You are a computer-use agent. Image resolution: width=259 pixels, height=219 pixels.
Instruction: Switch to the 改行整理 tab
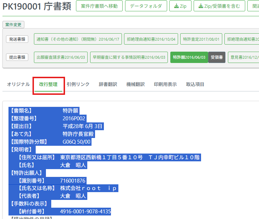pyautogui.click(x=48, y=84)
